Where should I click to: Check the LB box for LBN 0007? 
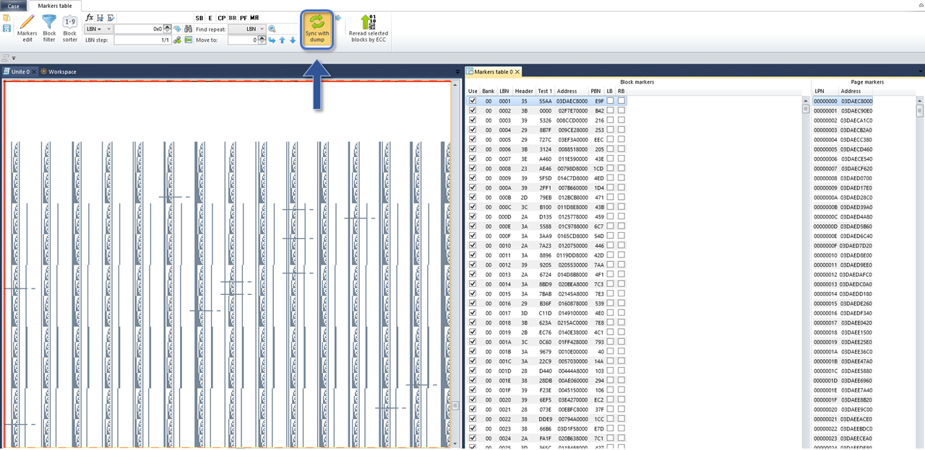610,159
